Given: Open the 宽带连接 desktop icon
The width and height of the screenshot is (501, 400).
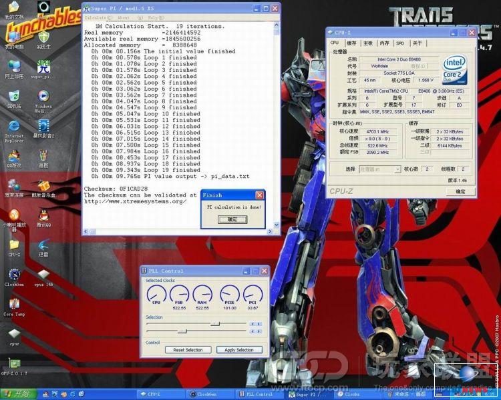Looking at the screenshot, I should click(x=14, y=188).
